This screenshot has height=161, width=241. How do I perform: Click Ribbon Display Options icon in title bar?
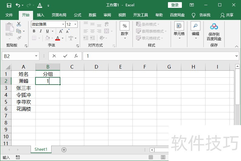pyautogui.click(x=192, y=5)
